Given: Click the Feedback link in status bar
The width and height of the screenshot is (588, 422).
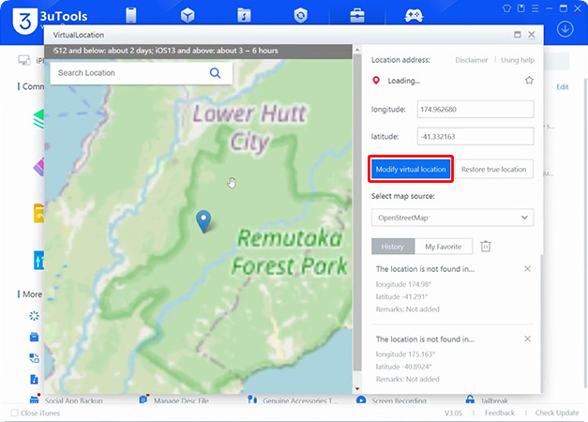Looking at the screenshot, I should (500, 413).
